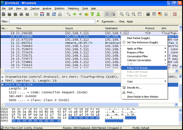This screenshot has width=183, height=130.
Task: Select Set Time Reference (toggle) entry
Action: click(x=144, y=42)
